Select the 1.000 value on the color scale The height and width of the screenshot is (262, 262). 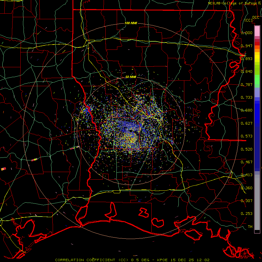point(247,33)
